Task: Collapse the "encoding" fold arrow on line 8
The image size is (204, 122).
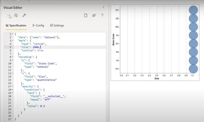Action: [12, 57]
